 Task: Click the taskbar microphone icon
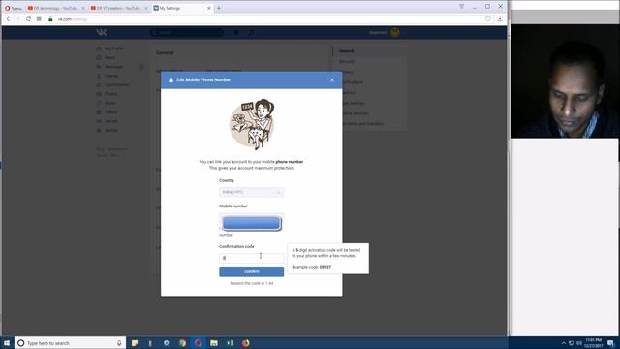tap(119, 343)
